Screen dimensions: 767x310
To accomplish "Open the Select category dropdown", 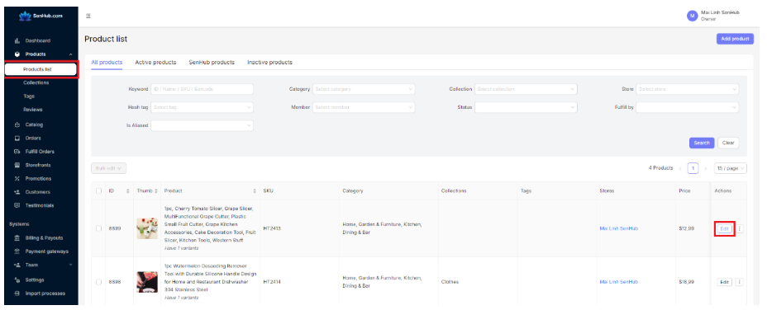I will click(364, 89).
